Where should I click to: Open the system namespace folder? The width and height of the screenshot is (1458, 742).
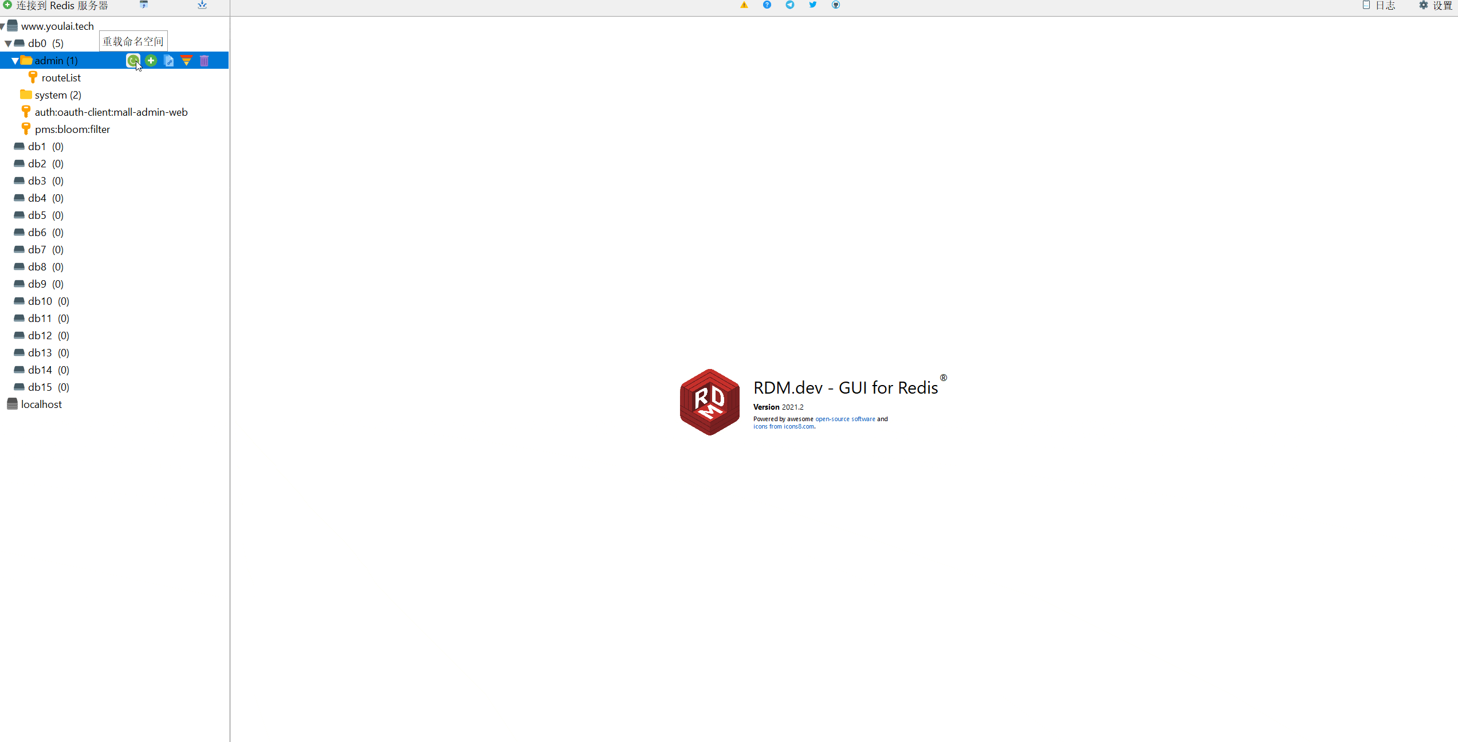pyautogui.click(x=57, y=95)
